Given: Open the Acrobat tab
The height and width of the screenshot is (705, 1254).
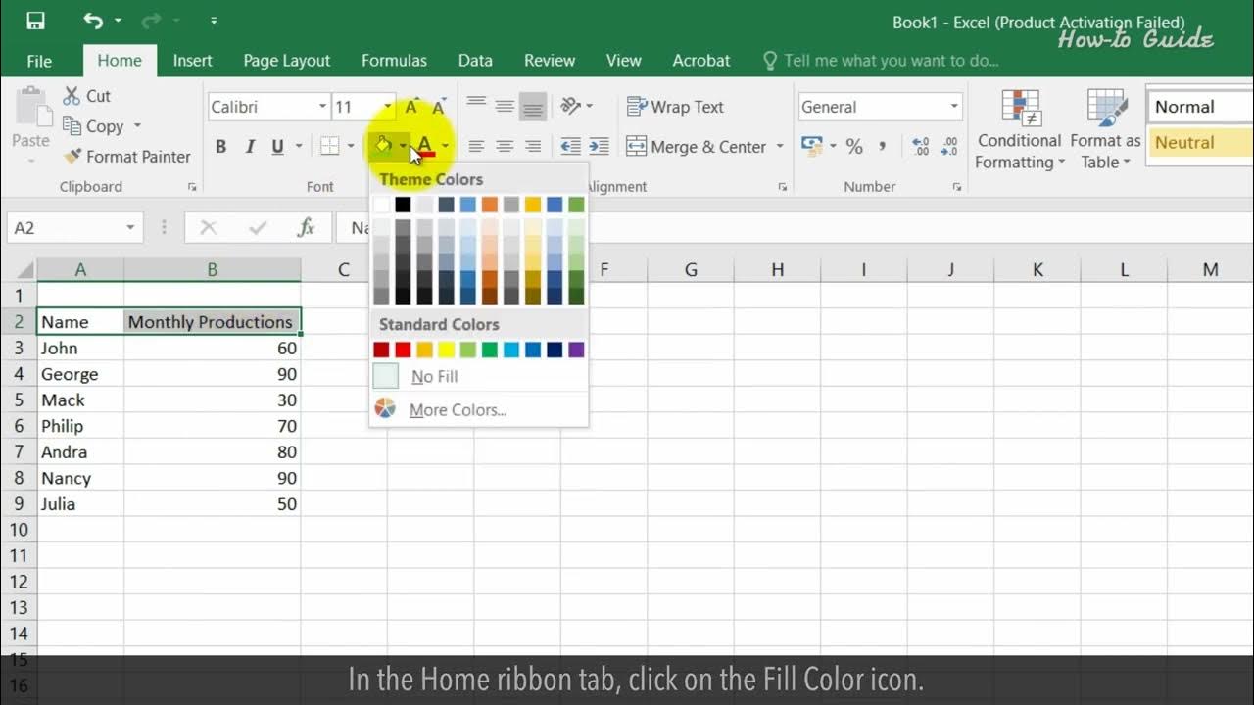Looking at the screenshot, I should tap(701, 61).
